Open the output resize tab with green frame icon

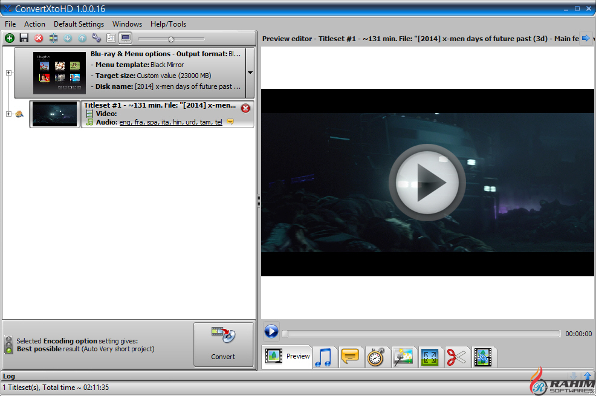click(430, 357)
